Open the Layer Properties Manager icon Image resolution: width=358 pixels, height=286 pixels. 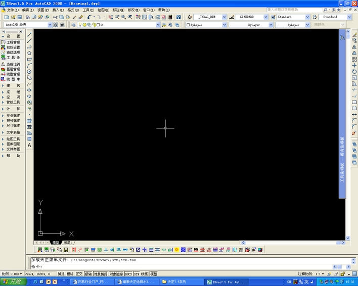coord(73,25)
